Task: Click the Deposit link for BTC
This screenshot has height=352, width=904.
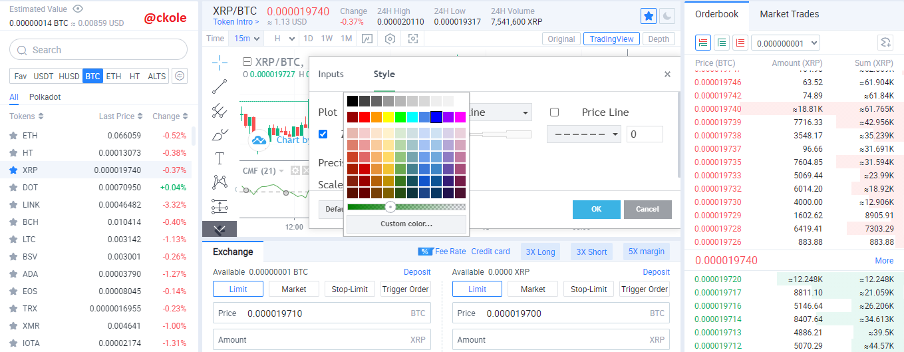Action: tap(417, 271)
